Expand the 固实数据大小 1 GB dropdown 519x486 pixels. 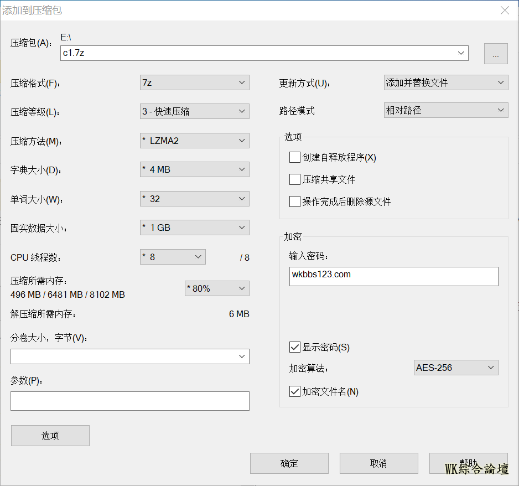pyautogui.click(x=194, y=228)
